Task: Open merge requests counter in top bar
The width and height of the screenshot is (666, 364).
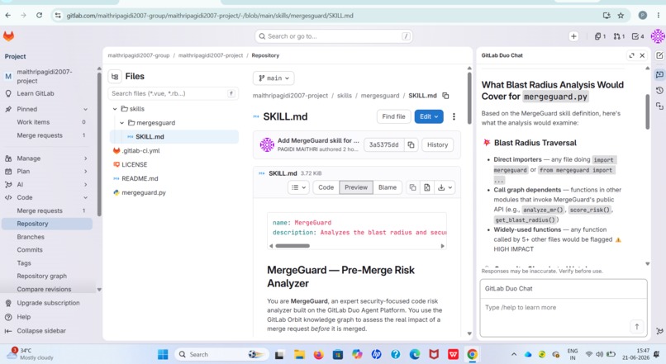Action: coord(619,36)
